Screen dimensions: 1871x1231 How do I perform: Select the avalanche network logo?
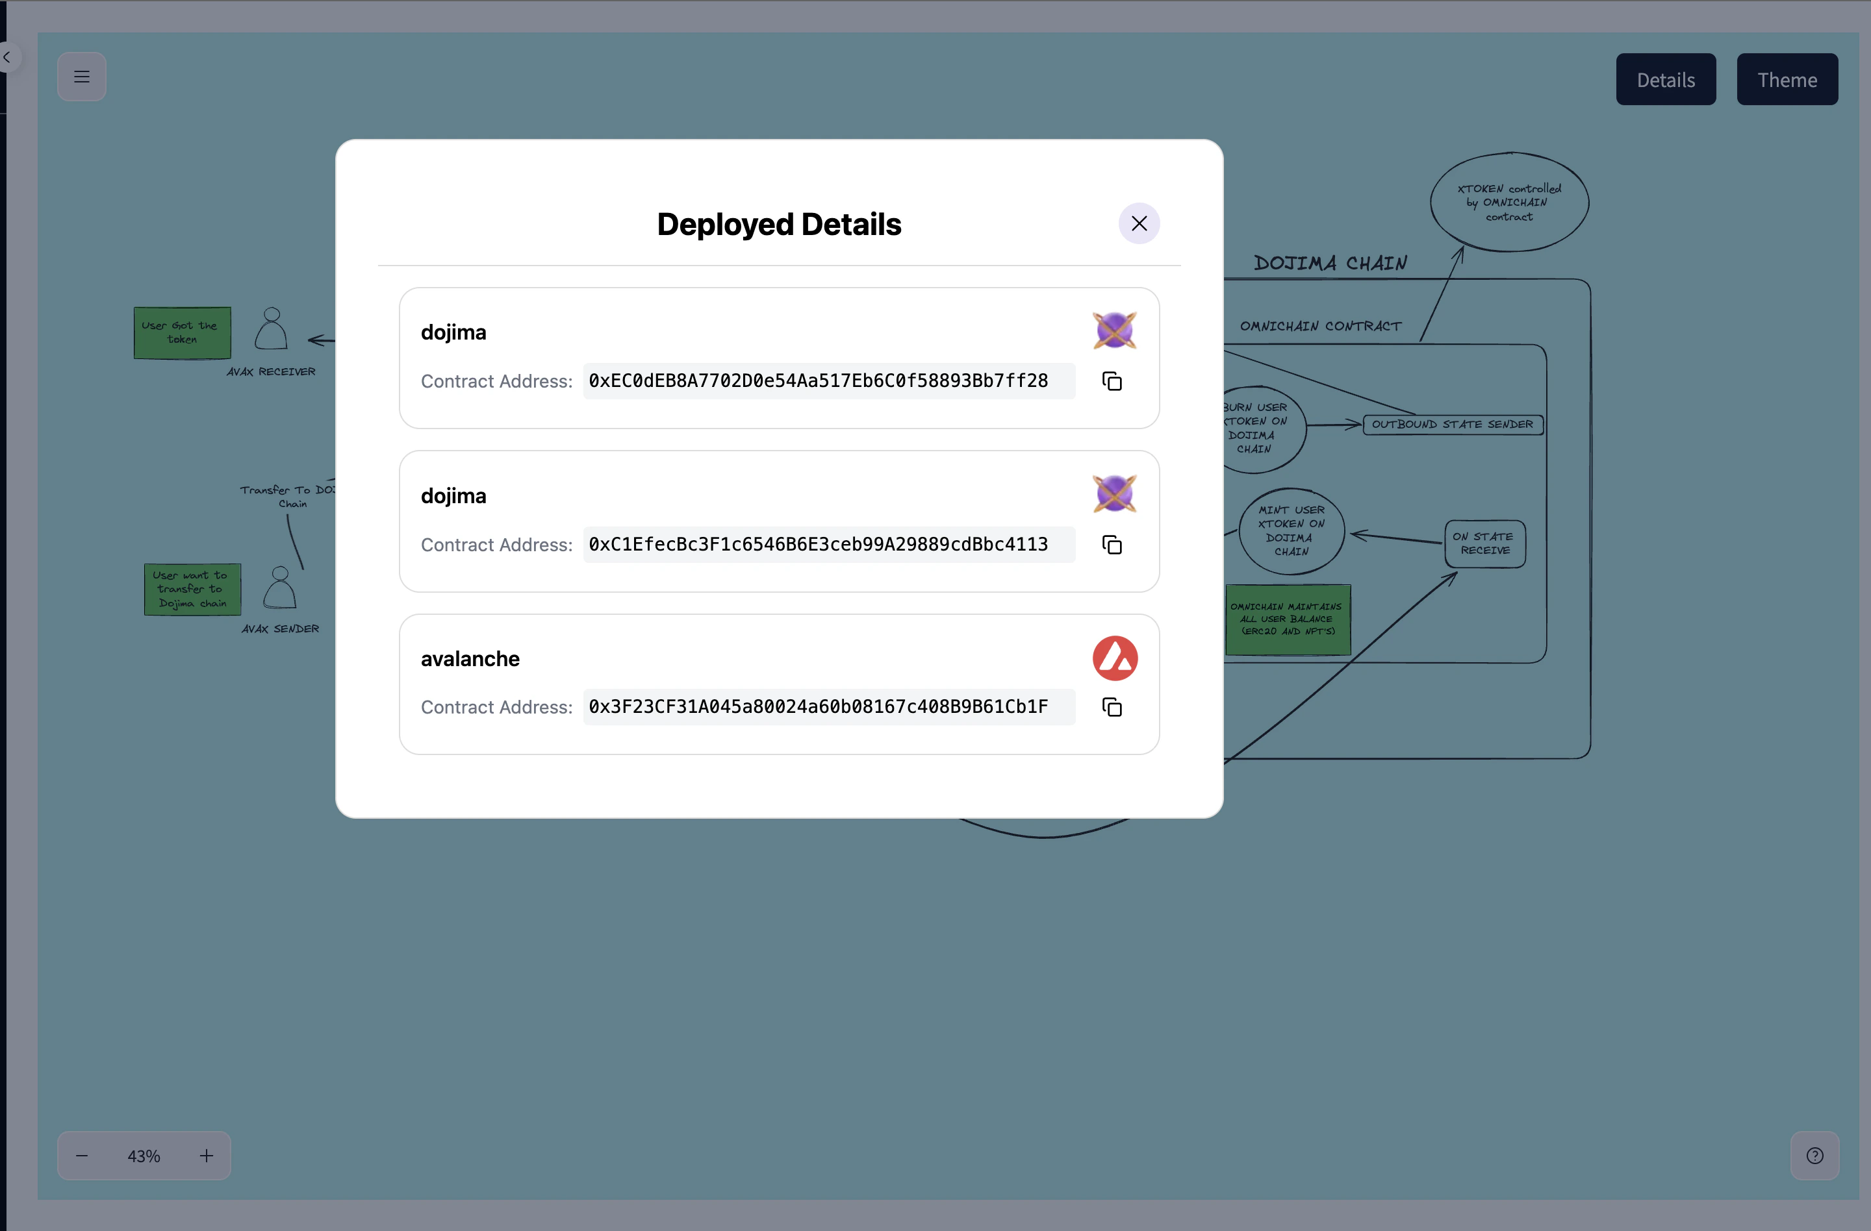(1114, 658)
